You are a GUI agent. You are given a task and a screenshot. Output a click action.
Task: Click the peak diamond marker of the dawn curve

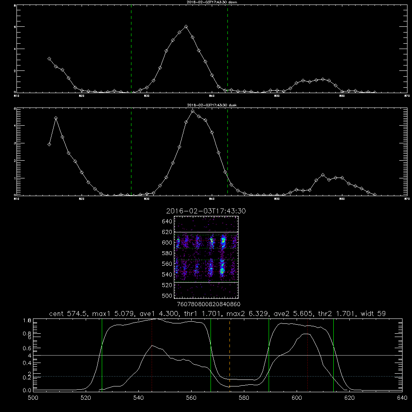[186, 26]
